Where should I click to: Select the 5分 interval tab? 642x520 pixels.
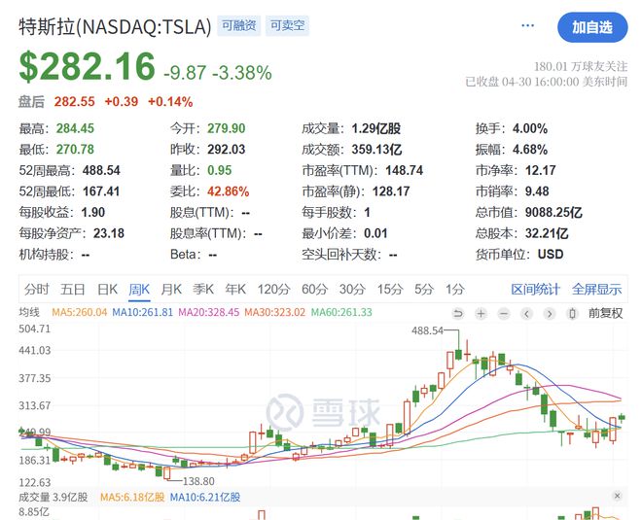[424, 290]
